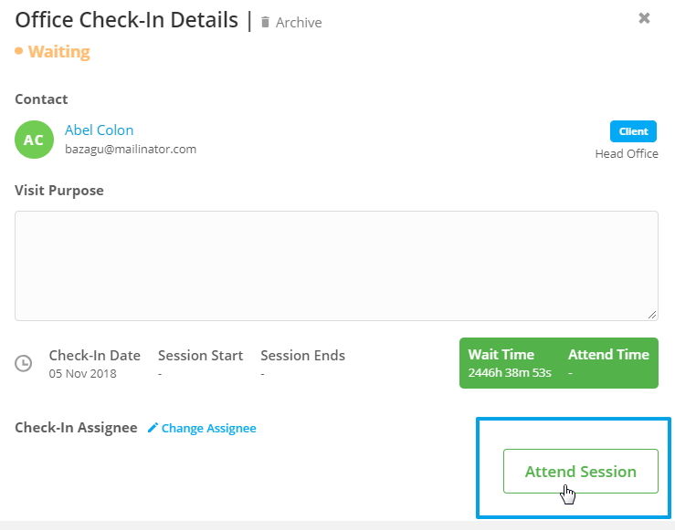Click the text area resize handle
The height and width of the screenshot is (530, 675).
click(x=652, y=315)
